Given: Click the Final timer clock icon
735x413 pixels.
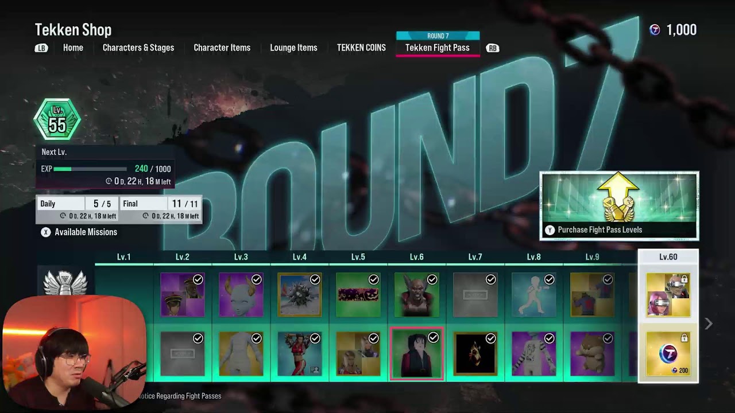Looking at the screenshot, I should click(146, 216).
